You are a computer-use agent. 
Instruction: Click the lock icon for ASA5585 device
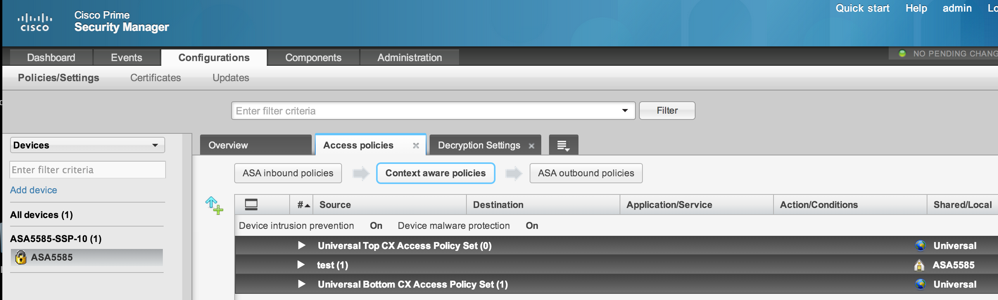point(21,257)
